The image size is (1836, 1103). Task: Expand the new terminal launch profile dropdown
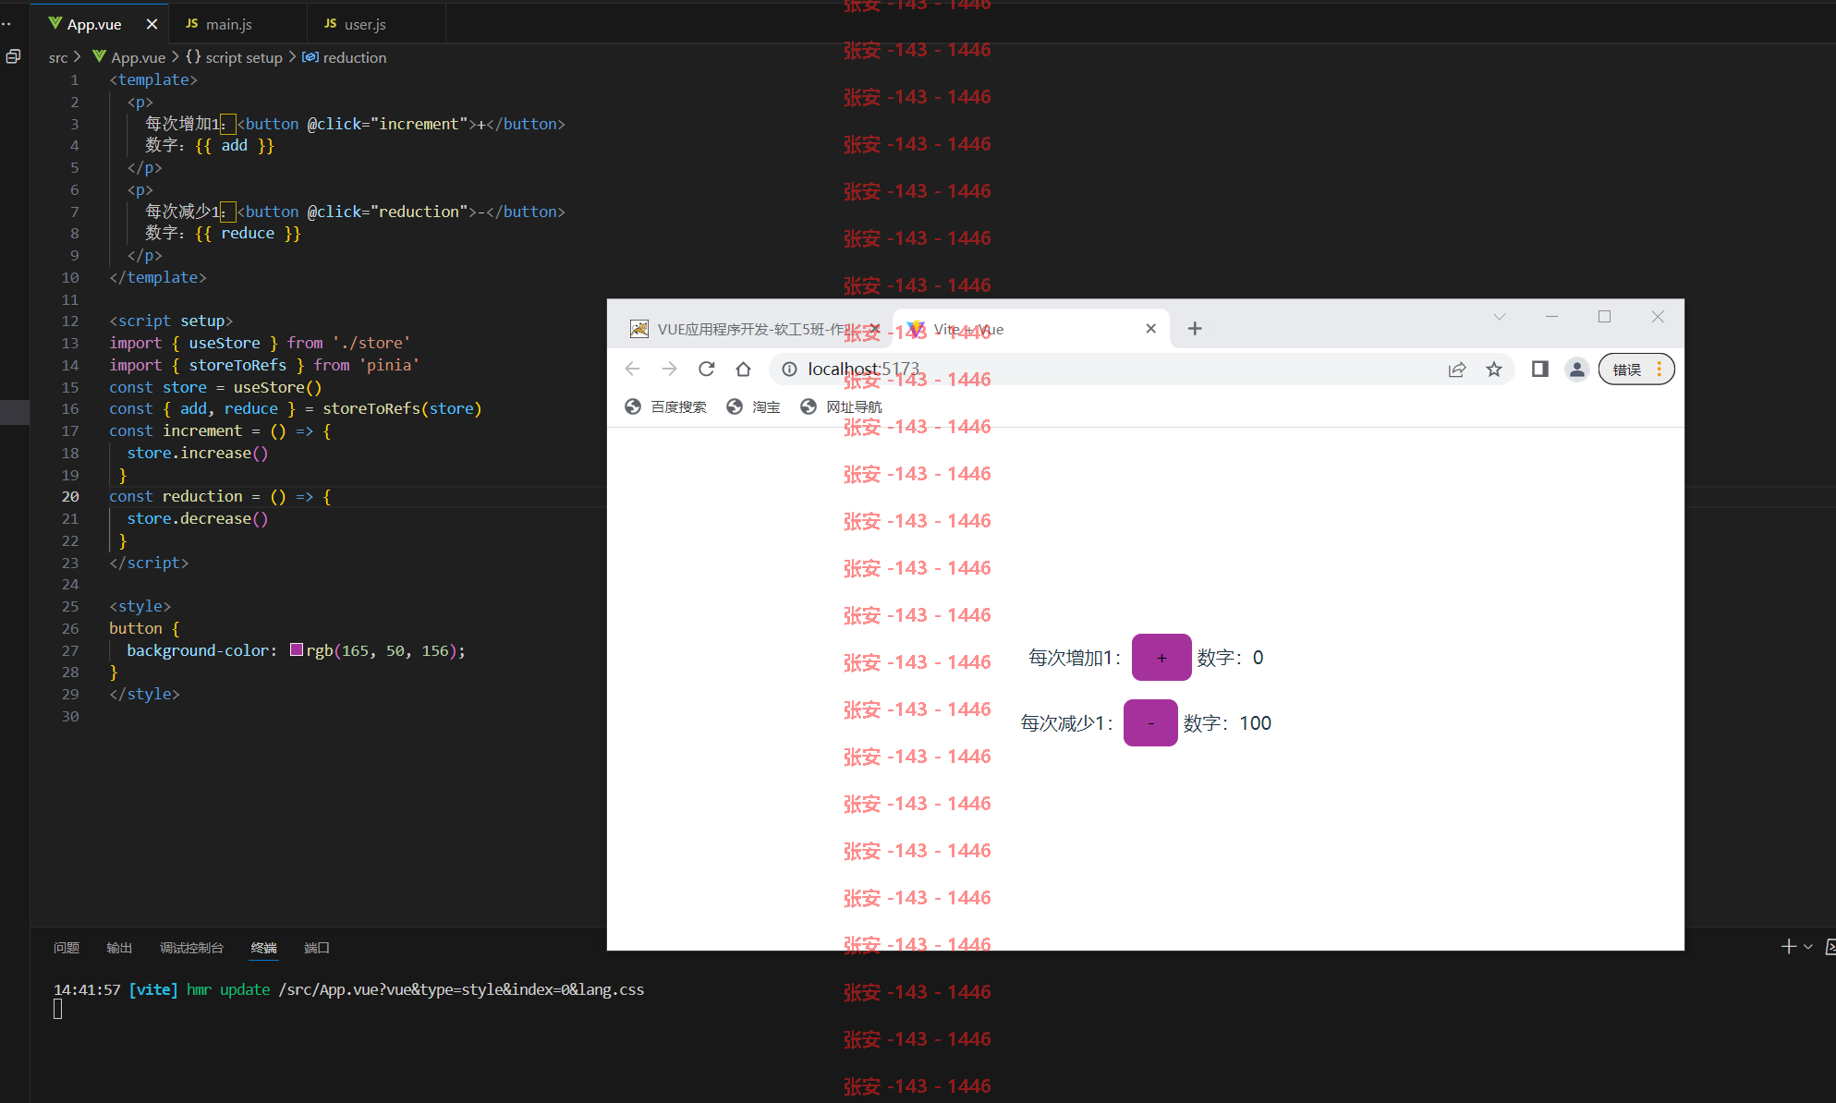(1808, 947)
